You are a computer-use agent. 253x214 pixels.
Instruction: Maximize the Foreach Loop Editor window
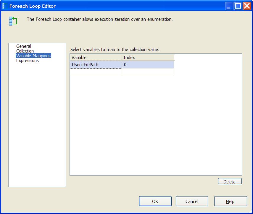(x=238, y=6)
